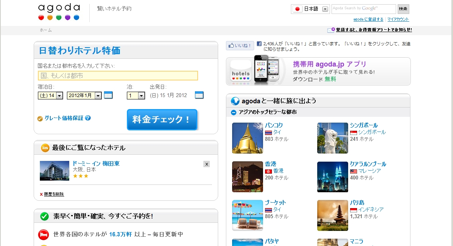Click the gold price guarantee badge icon
The height and width of the screenshot is (246, 453).
[x=40, y=118]
